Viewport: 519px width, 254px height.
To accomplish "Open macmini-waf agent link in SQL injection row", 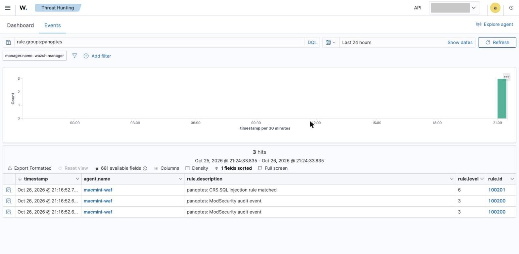I will coord(98,190).
